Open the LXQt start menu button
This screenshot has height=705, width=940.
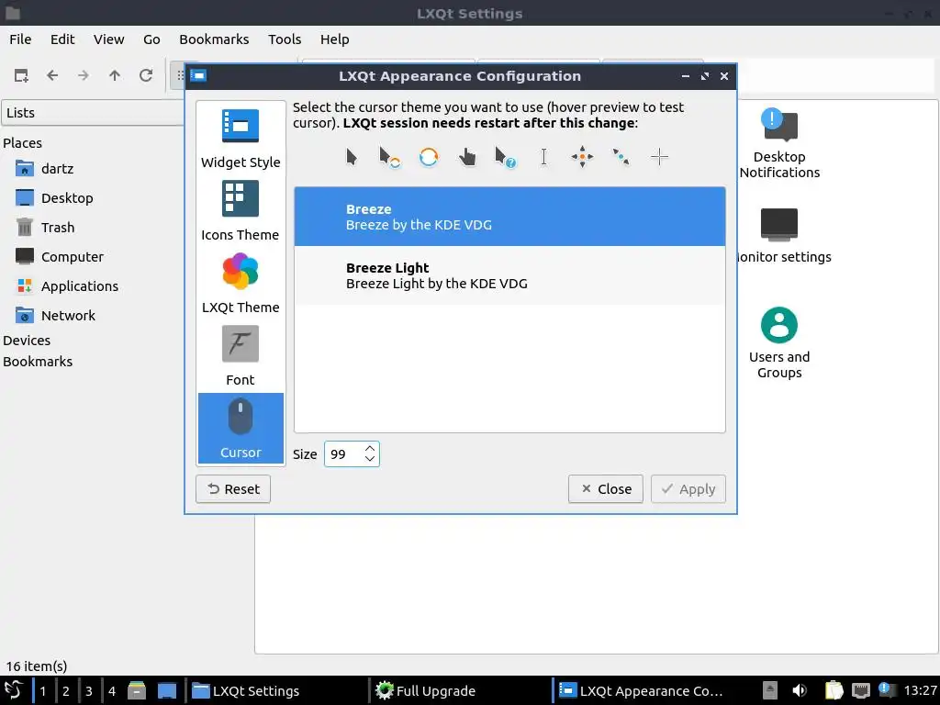(13, 690)
